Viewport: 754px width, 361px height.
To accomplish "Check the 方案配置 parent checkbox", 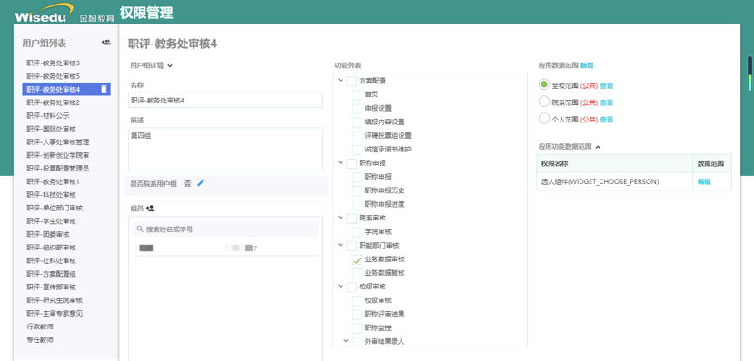I will pyautogui.click(x=351, y=81).
